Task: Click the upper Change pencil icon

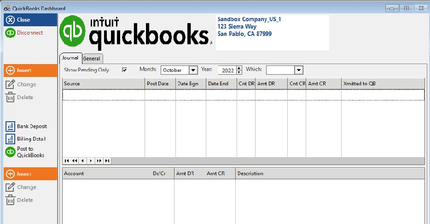Action: (10, 84)
